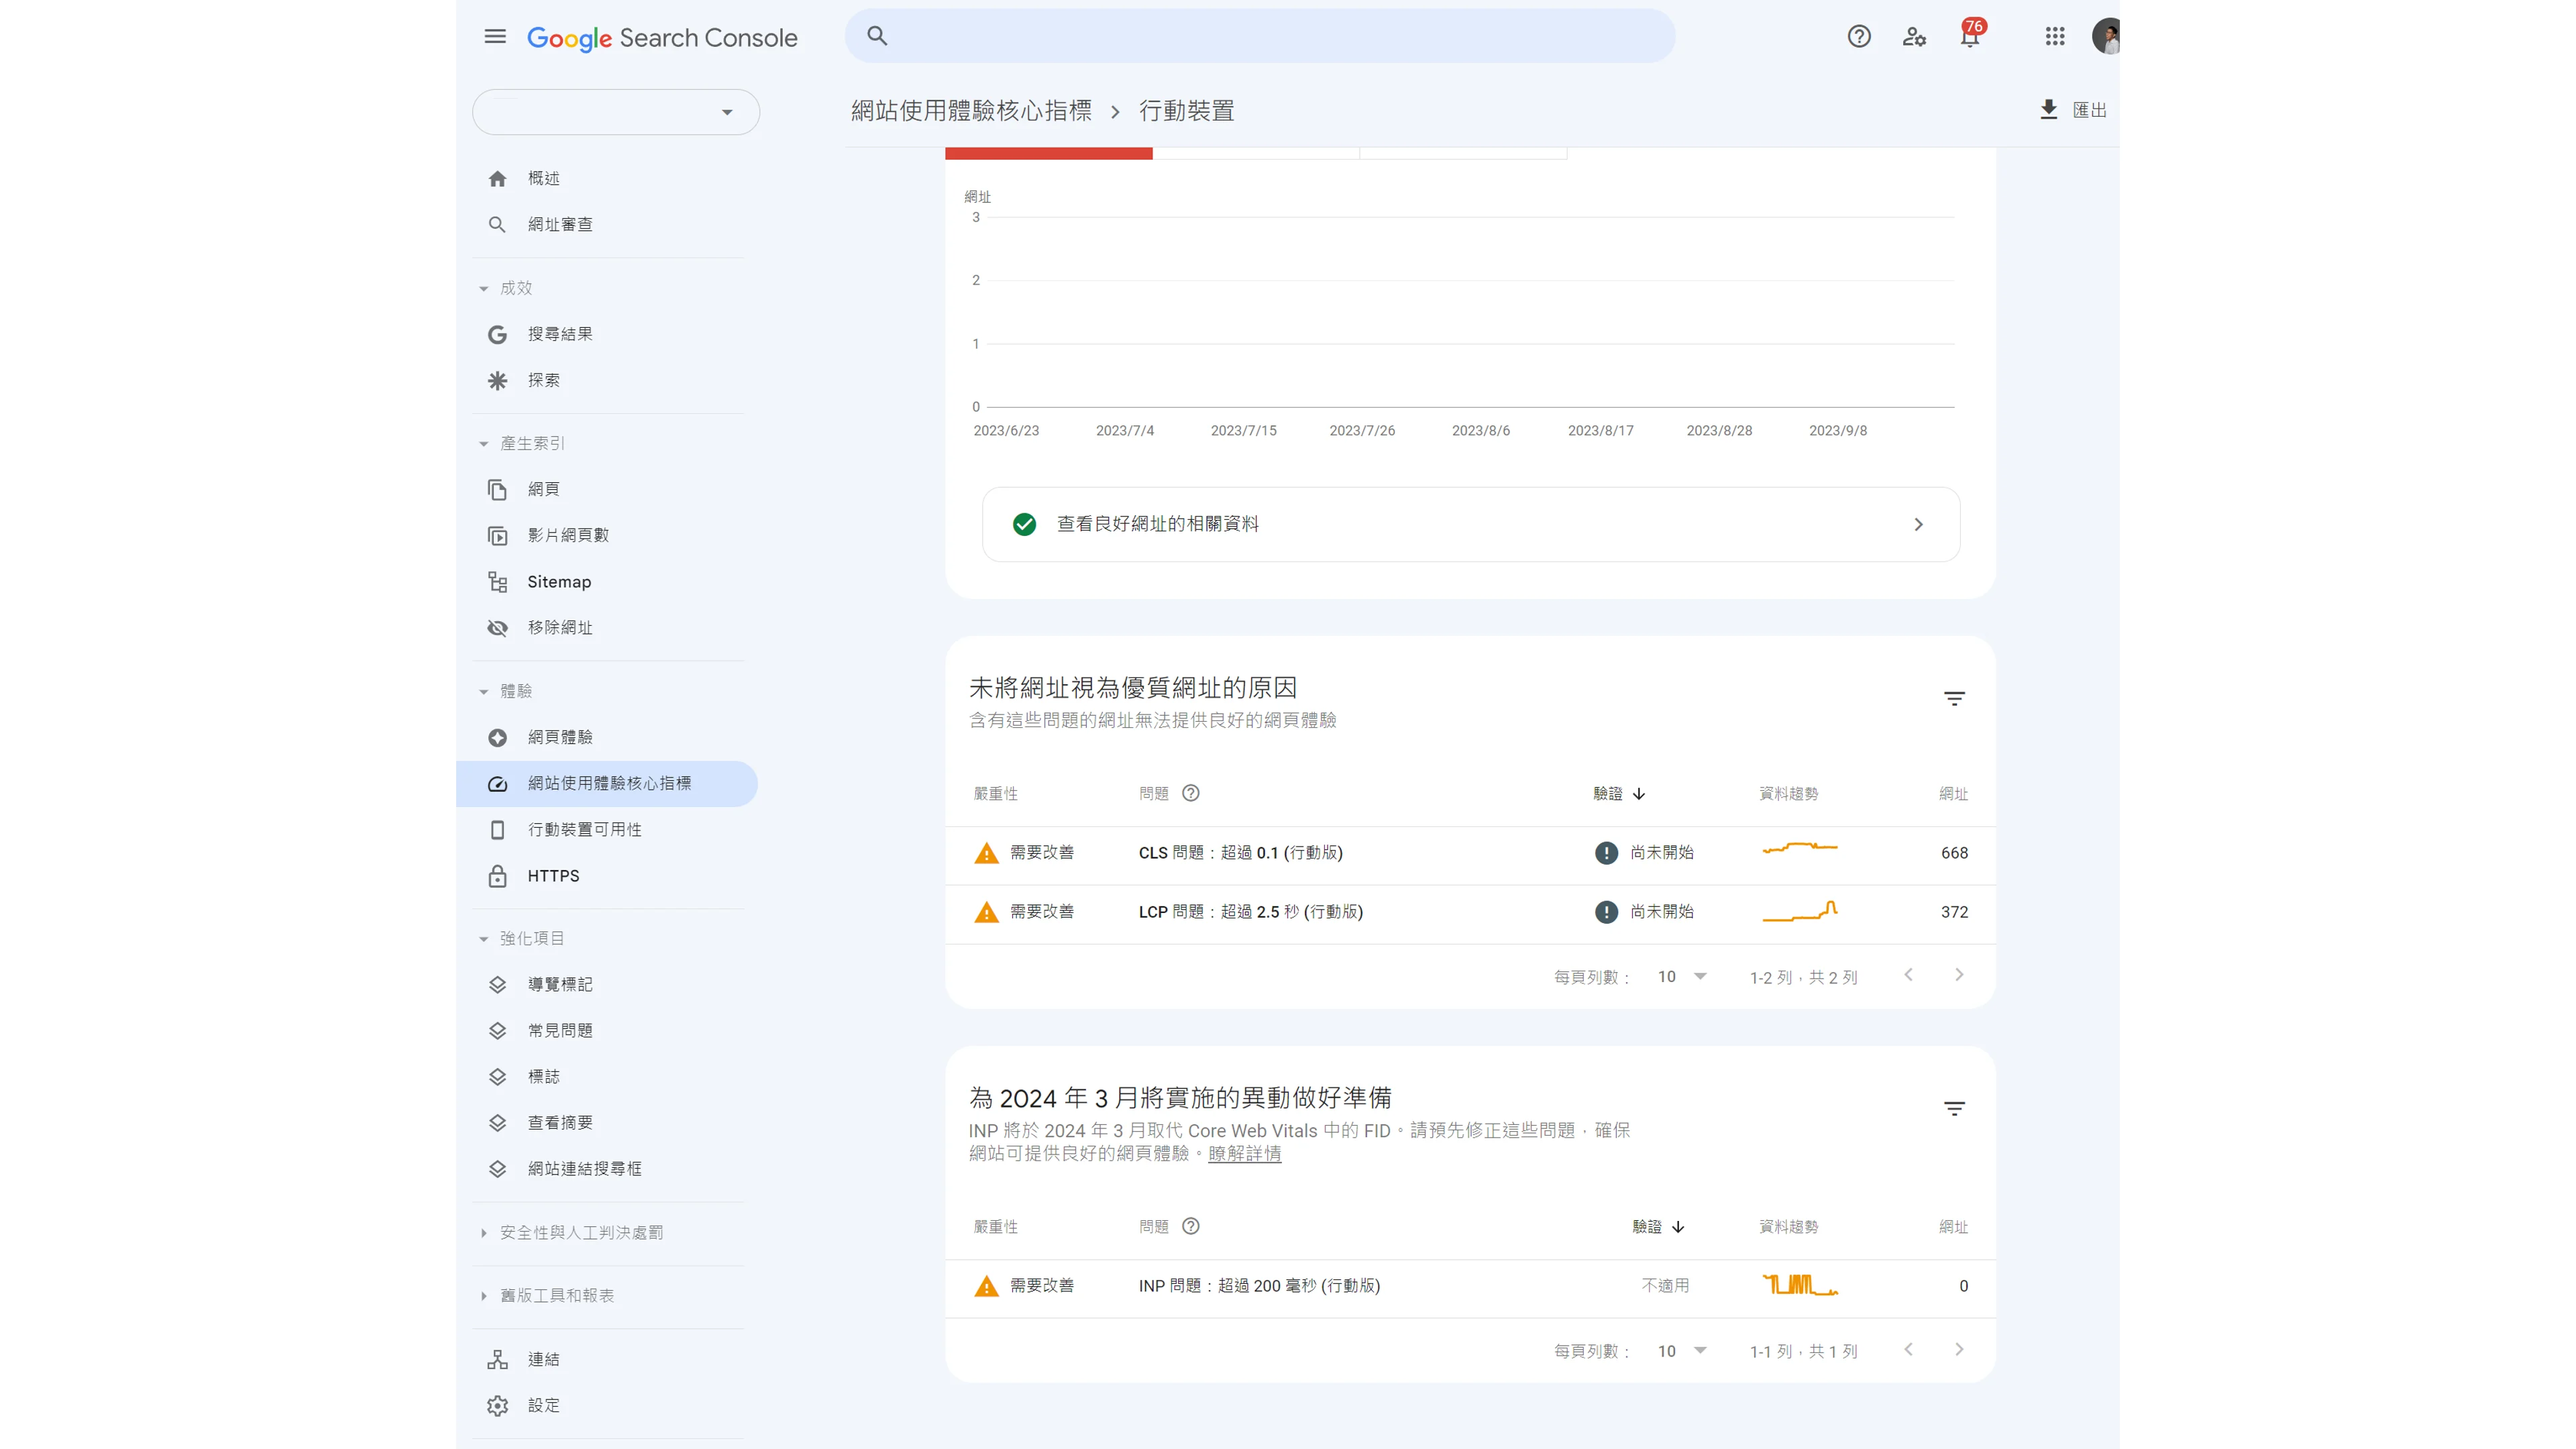
Task: Open notifications bell with 76 badge
Action: (x=1969, y=37)
